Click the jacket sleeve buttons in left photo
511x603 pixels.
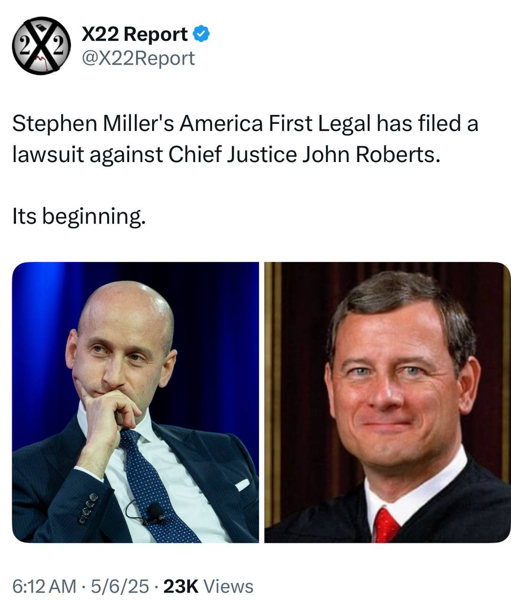(88, 509)
